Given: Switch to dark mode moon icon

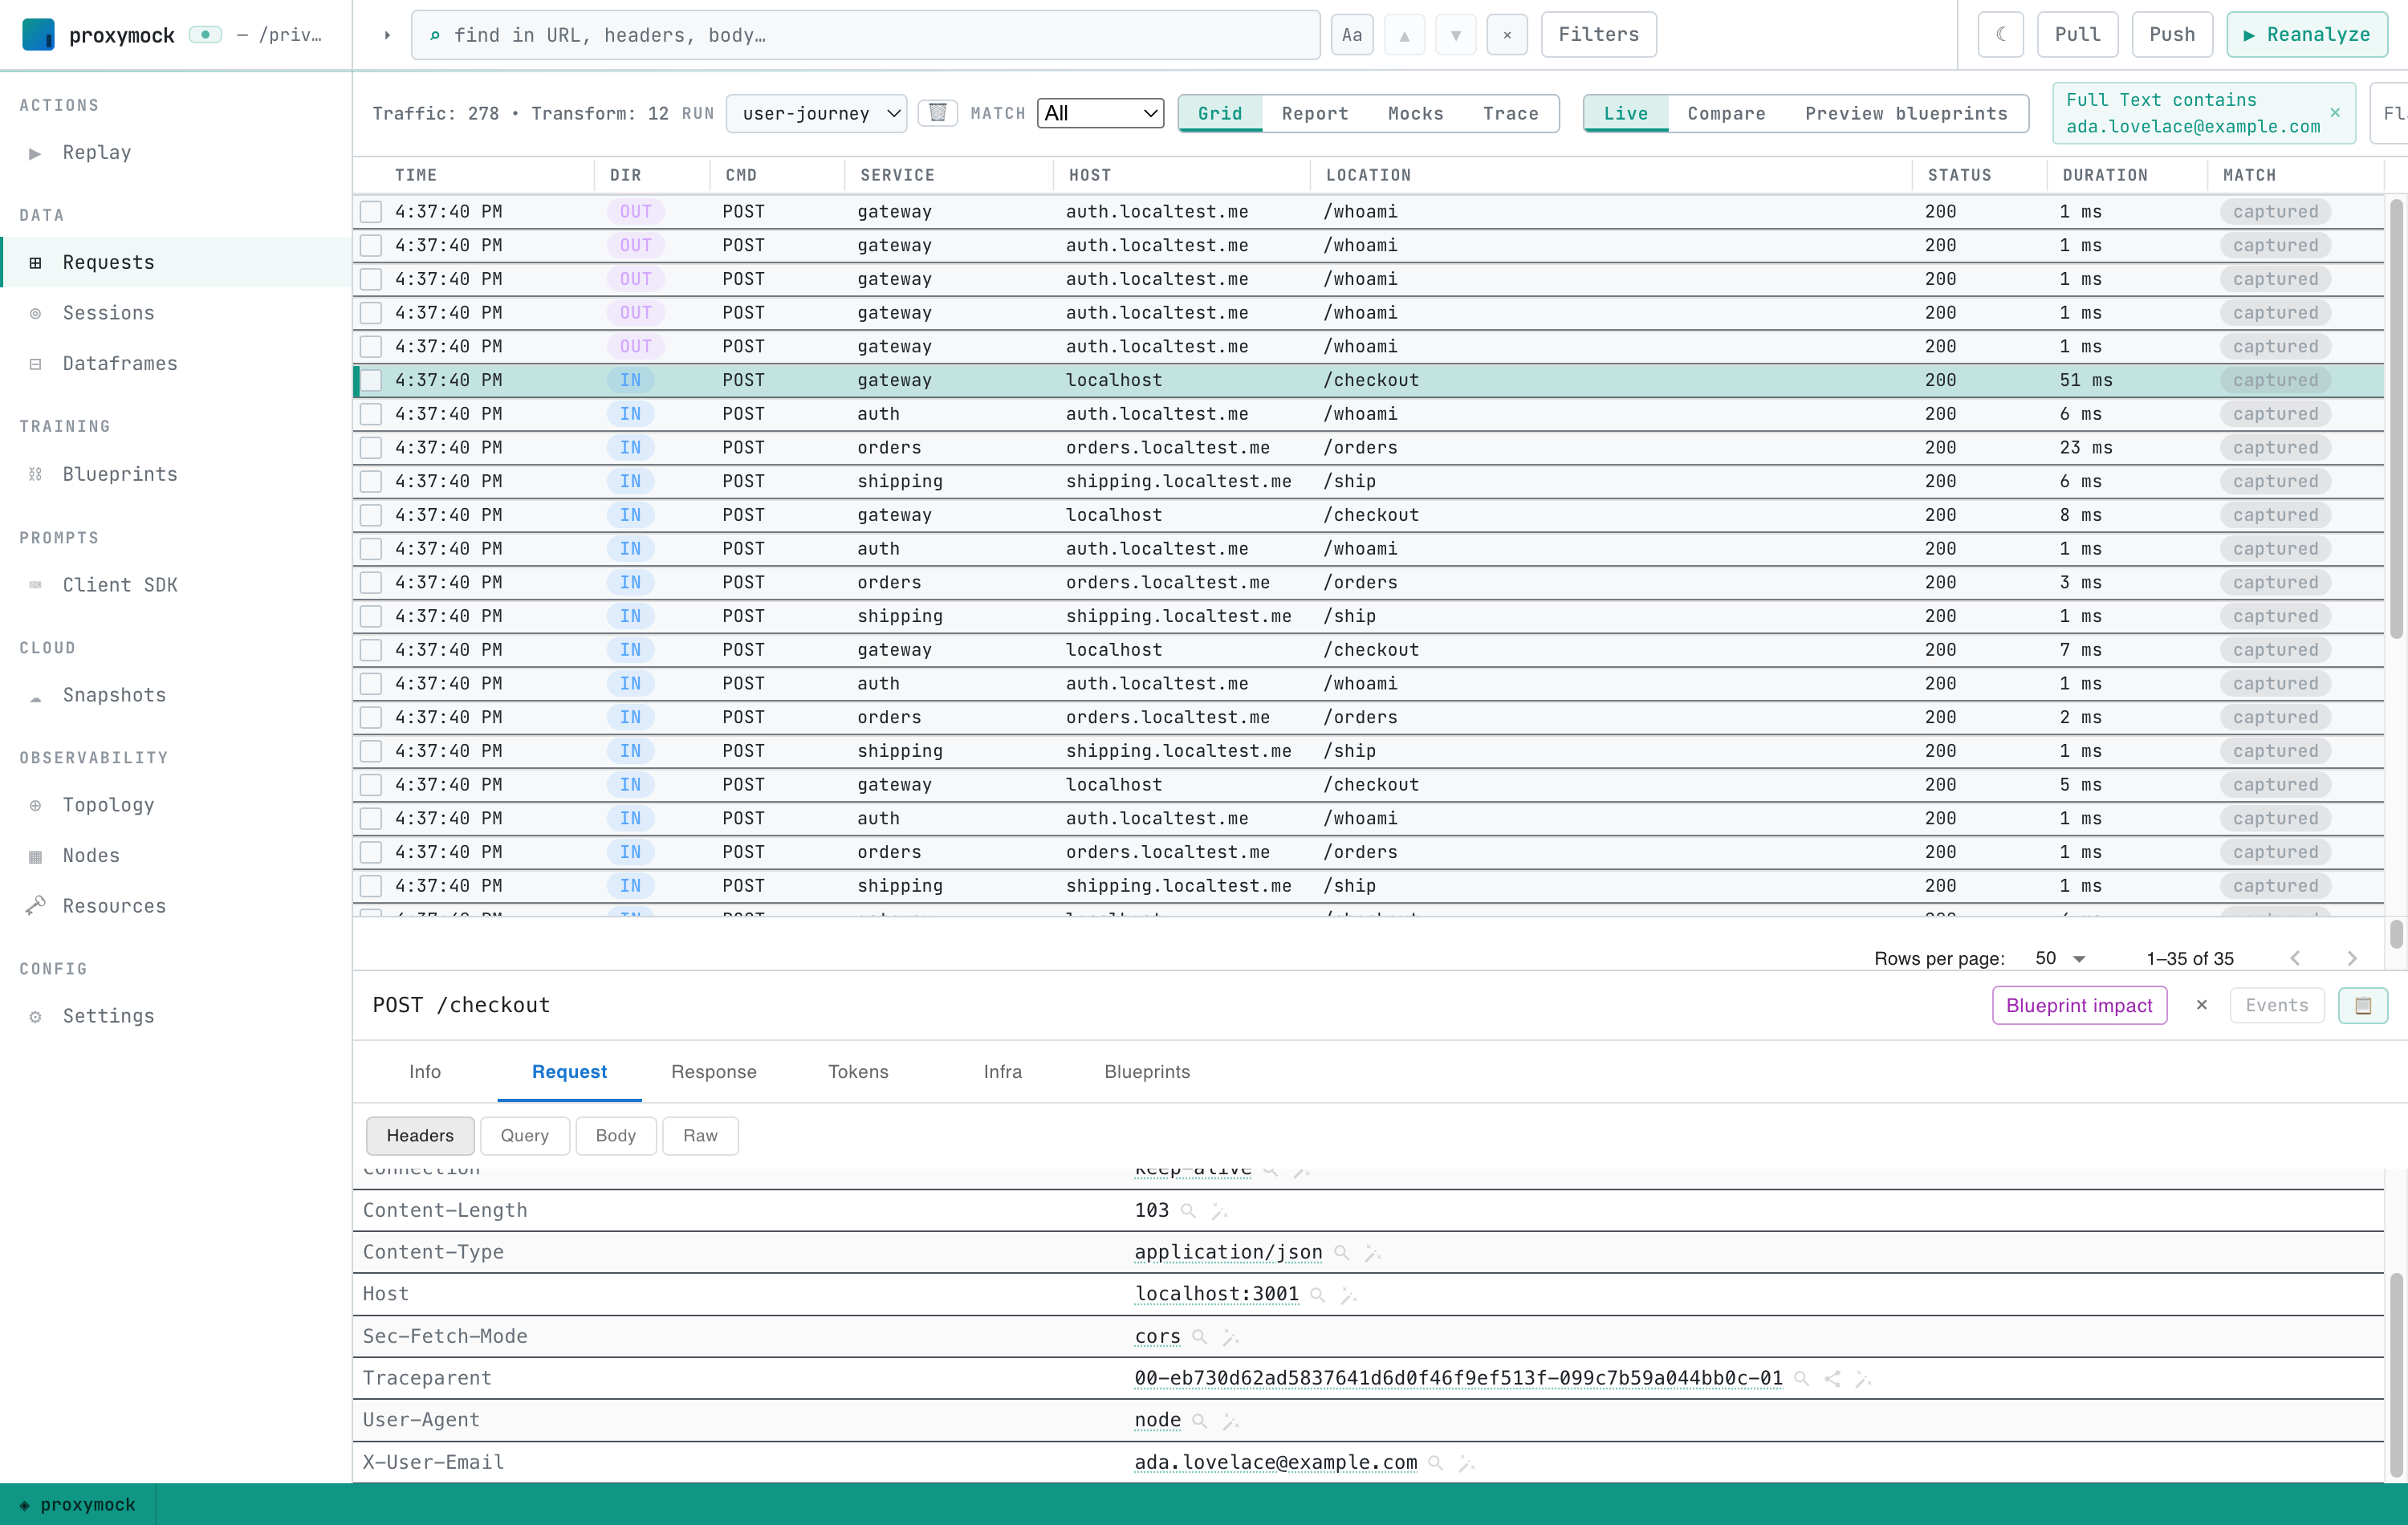Looking at the screenshot, I should coord(2000,35).
